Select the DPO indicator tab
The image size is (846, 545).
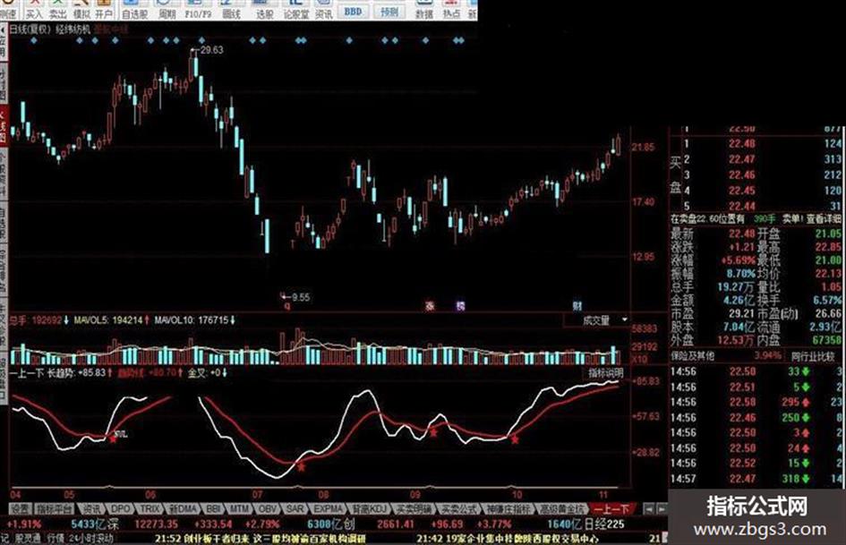[x=120, y=509]
